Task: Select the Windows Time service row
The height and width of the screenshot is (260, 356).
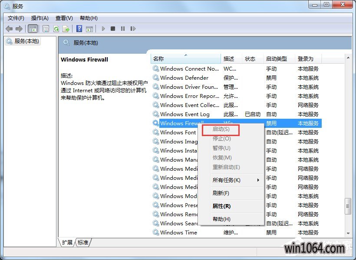Action: (x=236, y=232)
